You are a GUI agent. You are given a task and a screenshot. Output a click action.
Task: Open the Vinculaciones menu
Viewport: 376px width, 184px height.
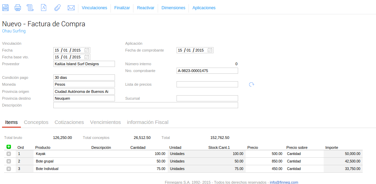tap(94, 8)
